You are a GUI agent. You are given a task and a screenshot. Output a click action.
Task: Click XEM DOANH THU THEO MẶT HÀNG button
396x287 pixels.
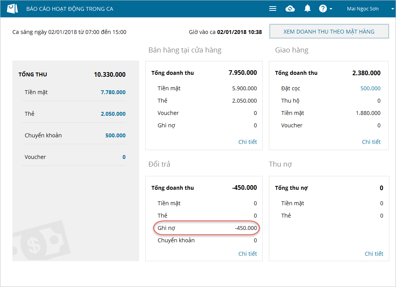coord(329,32)
